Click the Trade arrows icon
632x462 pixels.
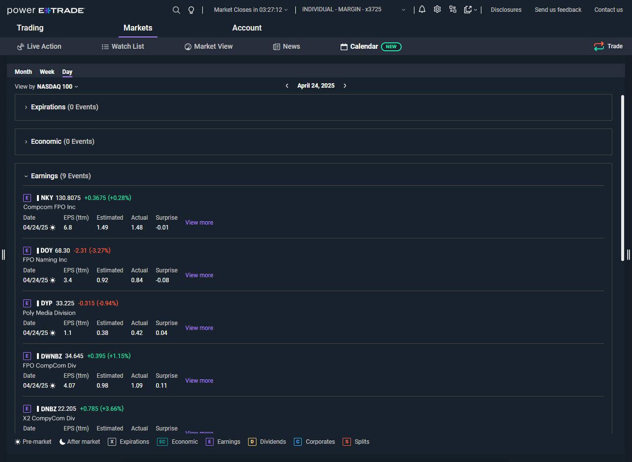(599, 46)
